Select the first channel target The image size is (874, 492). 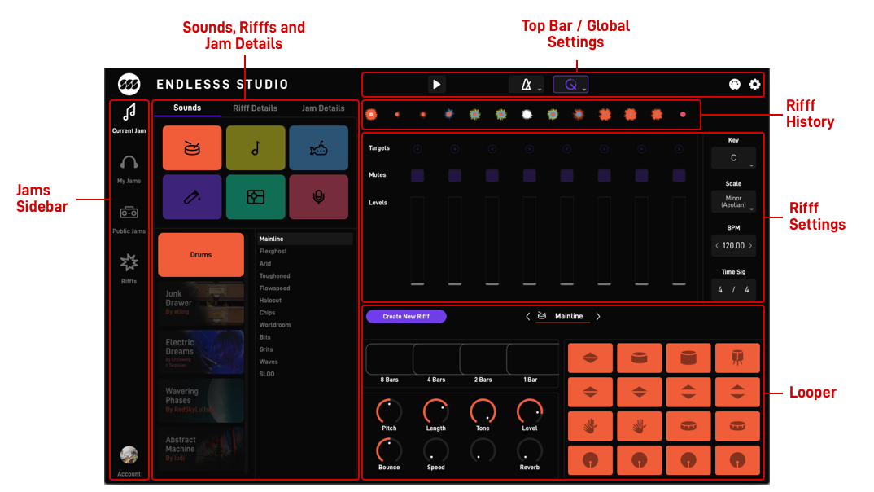coord(417,149)
